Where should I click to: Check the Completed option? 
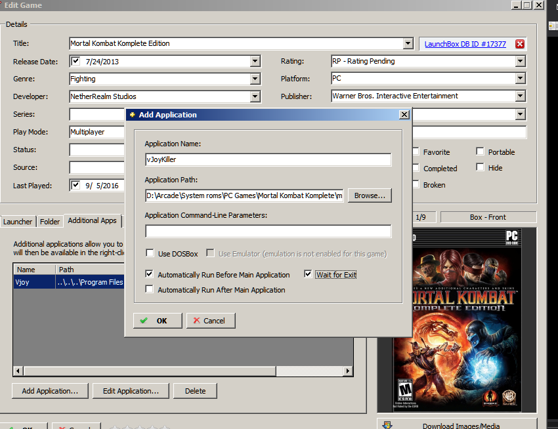(416, 168)
